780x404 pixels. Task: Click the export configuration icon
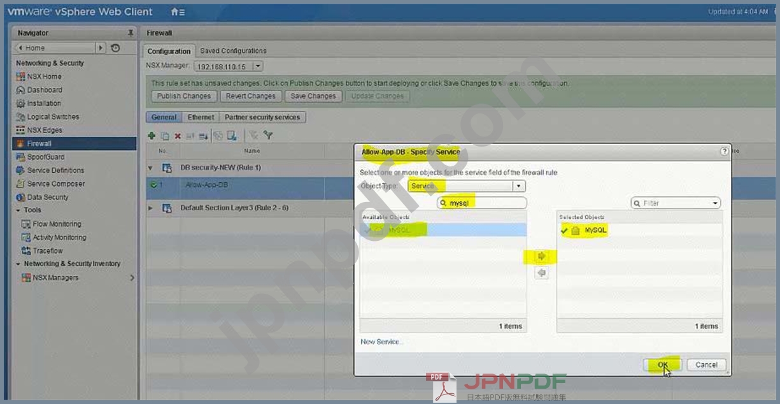coord(232,136)
